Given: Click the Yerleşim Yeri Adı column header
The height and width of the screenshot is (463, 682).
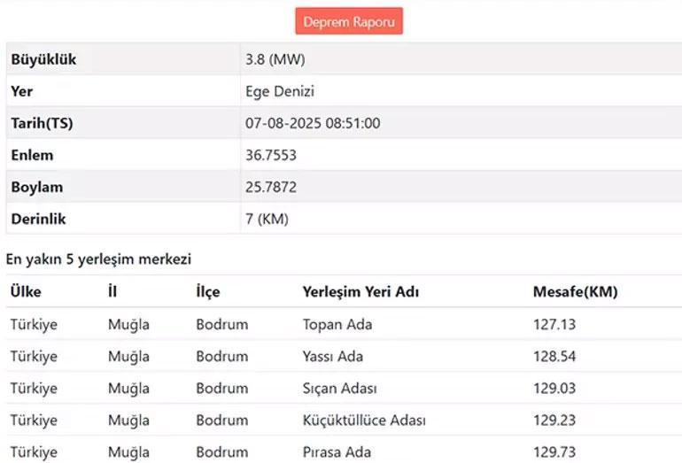Looking at the screenshot, I should tap(360, 291).
